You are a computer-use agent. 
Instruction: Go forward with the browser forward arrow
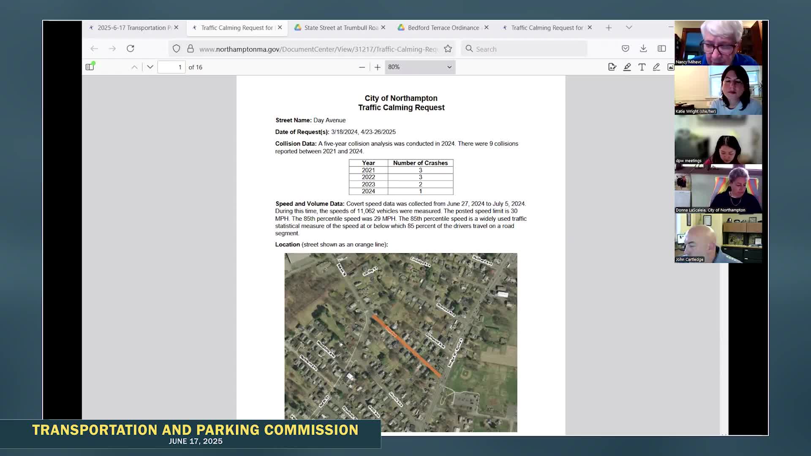[x=112, y=49]
